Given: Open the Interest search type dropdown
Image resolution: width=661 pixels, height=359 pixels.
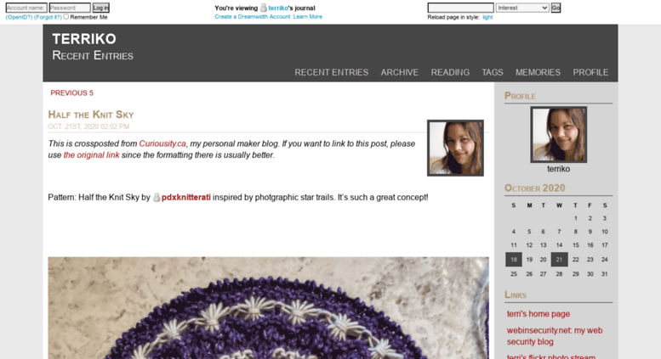Looking at the screenshot, I should pos(522,8).
